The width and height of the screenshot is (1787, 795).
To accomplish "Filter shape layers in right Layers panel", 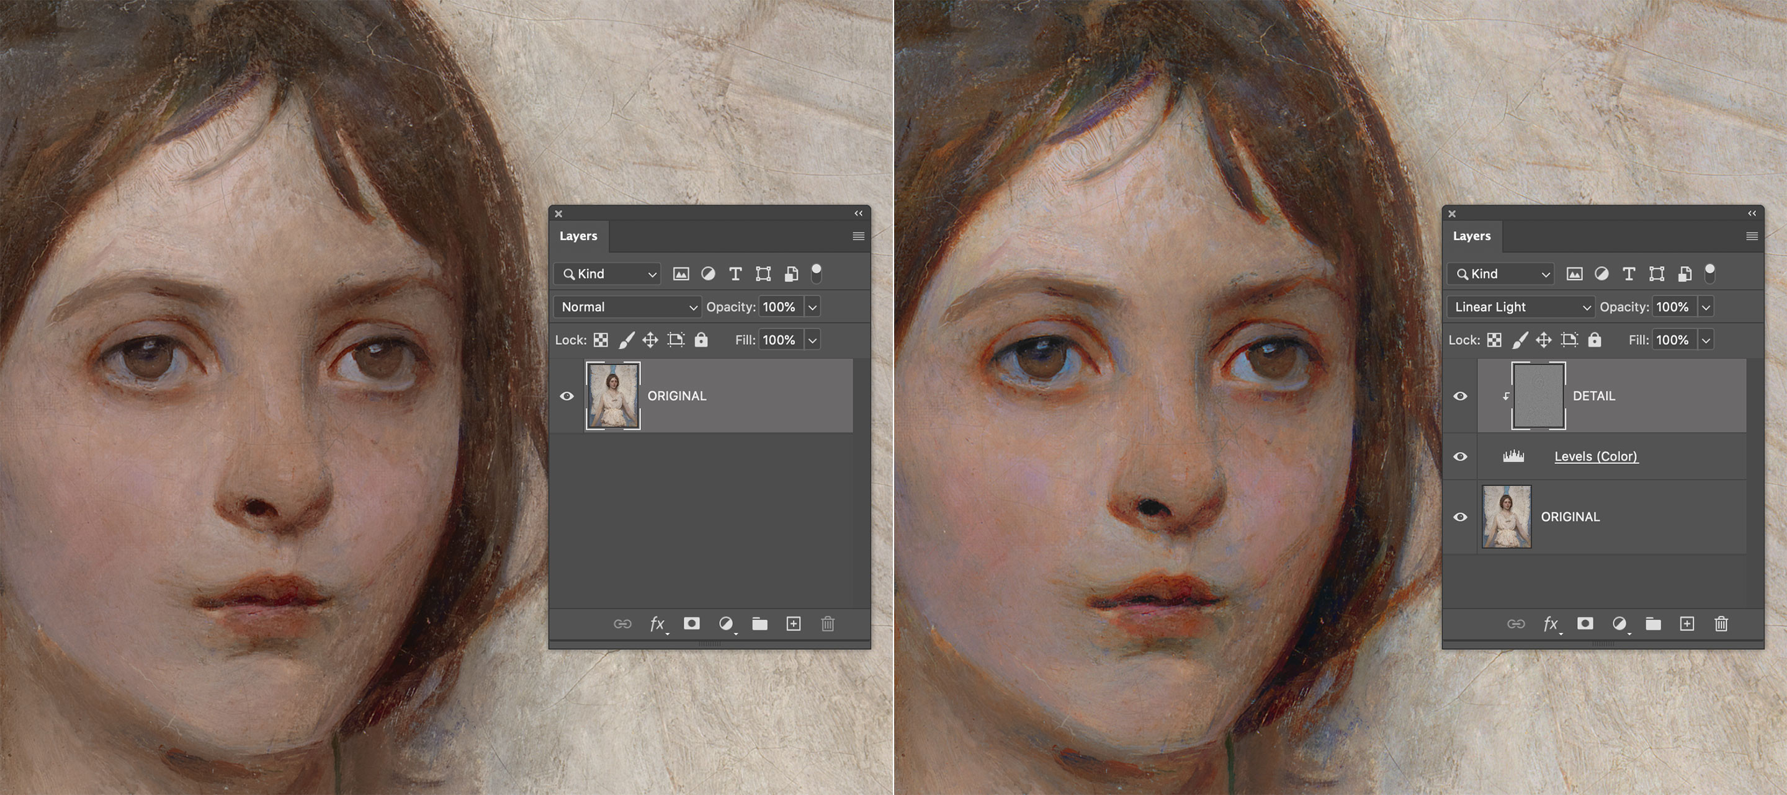I will 1657,273.
